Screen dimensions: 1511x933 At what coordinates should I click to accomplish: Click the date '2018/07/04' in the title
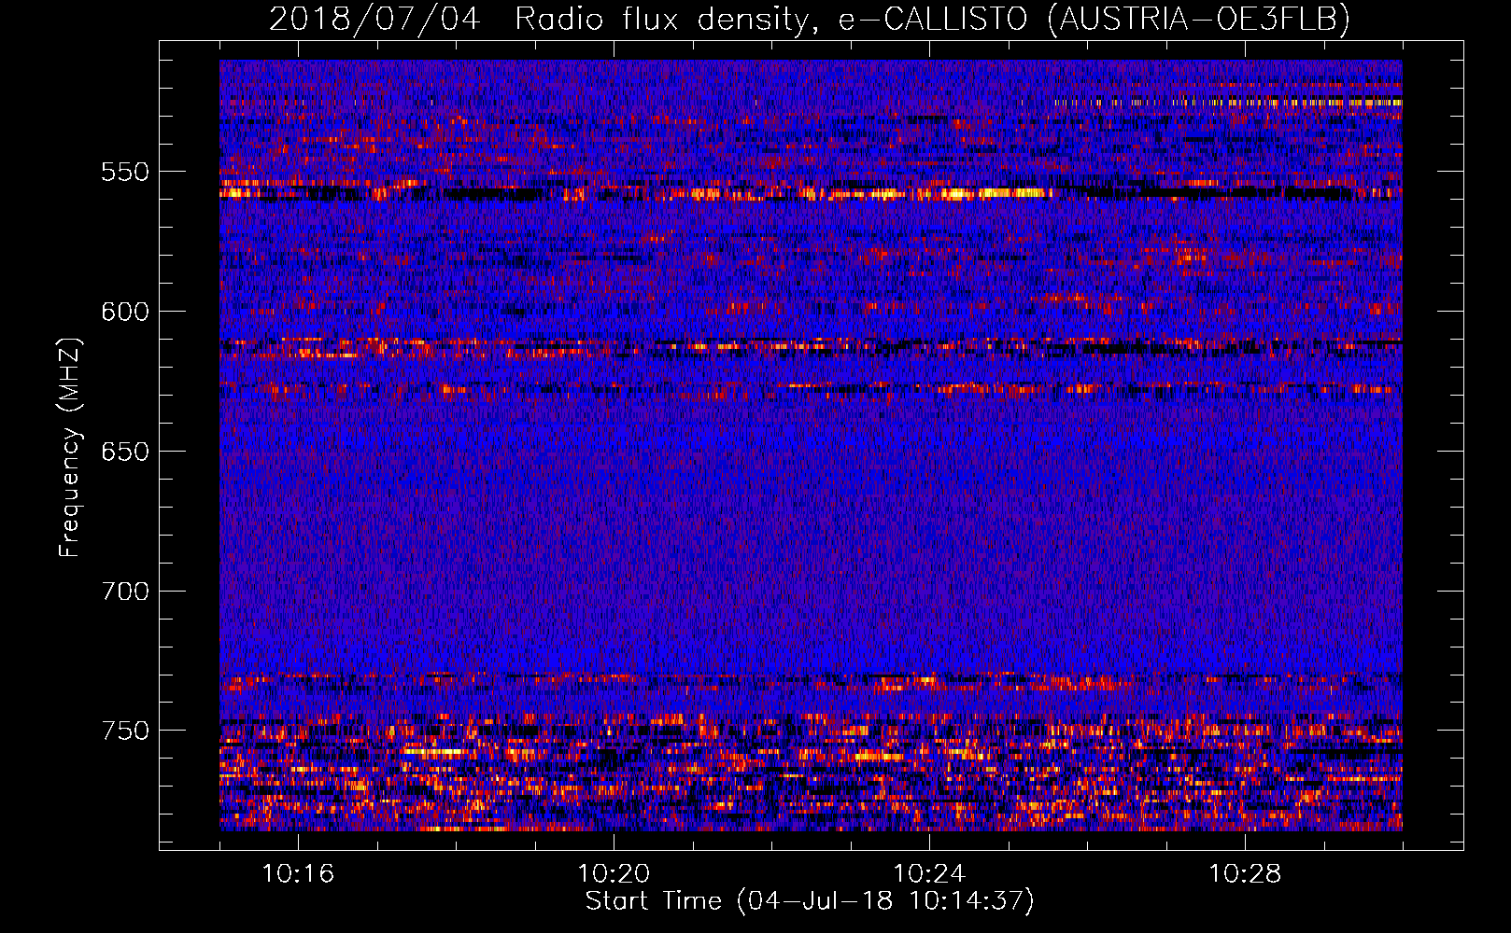click(375, 19)
